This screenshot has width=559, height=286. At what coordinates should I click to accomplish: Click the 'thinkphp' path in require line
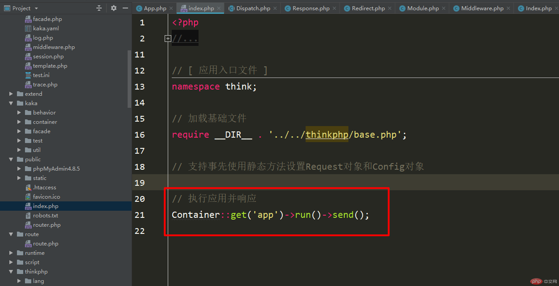click(327, 135)
